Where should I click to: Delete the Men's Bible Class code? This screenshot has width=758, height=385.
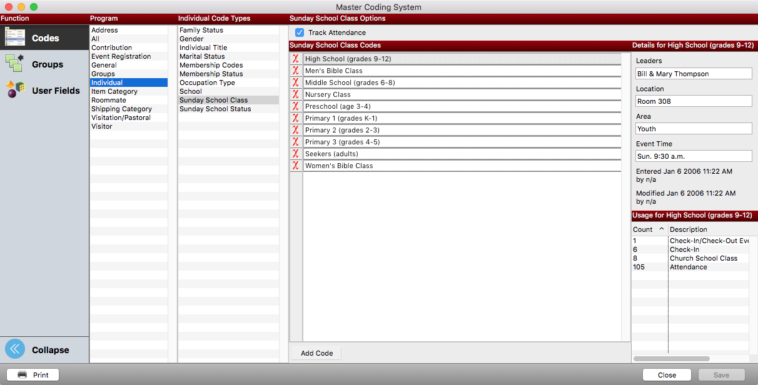(x=296, y=71)
